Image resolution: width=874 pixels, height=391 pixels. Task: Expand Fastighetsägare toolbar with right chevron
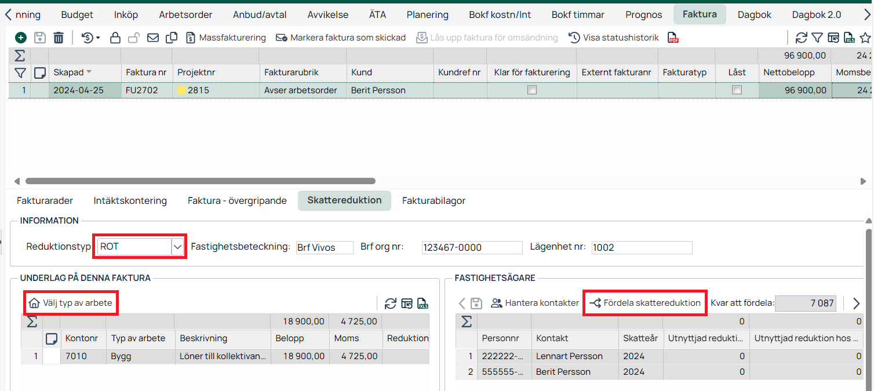(x=856, y=303)
